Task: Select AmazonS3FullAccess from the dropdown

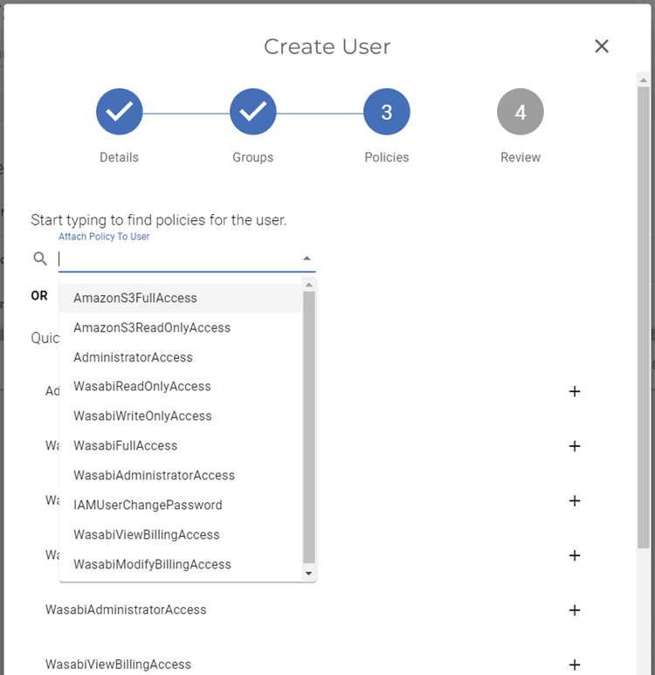Action: coord(135,298)
